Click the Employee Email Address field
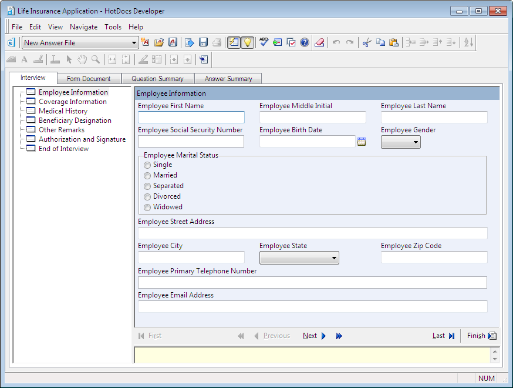Image resolution: width=513 pixels, height=388 pixels. (313, 306)
